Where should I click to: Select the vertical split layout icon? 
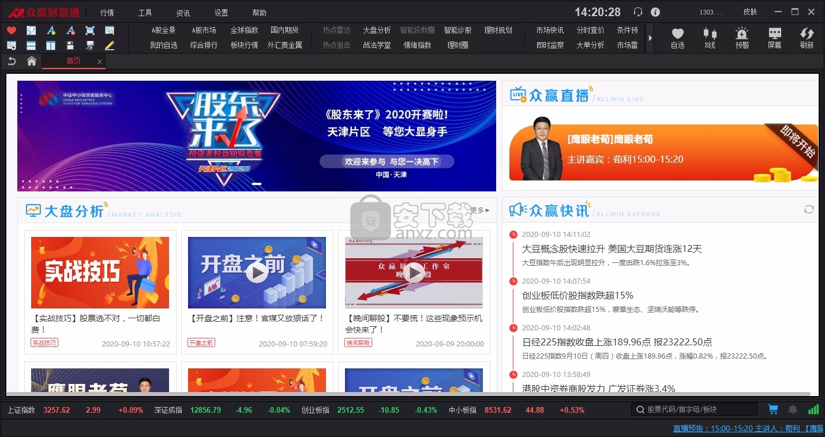pyautogui.click(x=51, y=45)
